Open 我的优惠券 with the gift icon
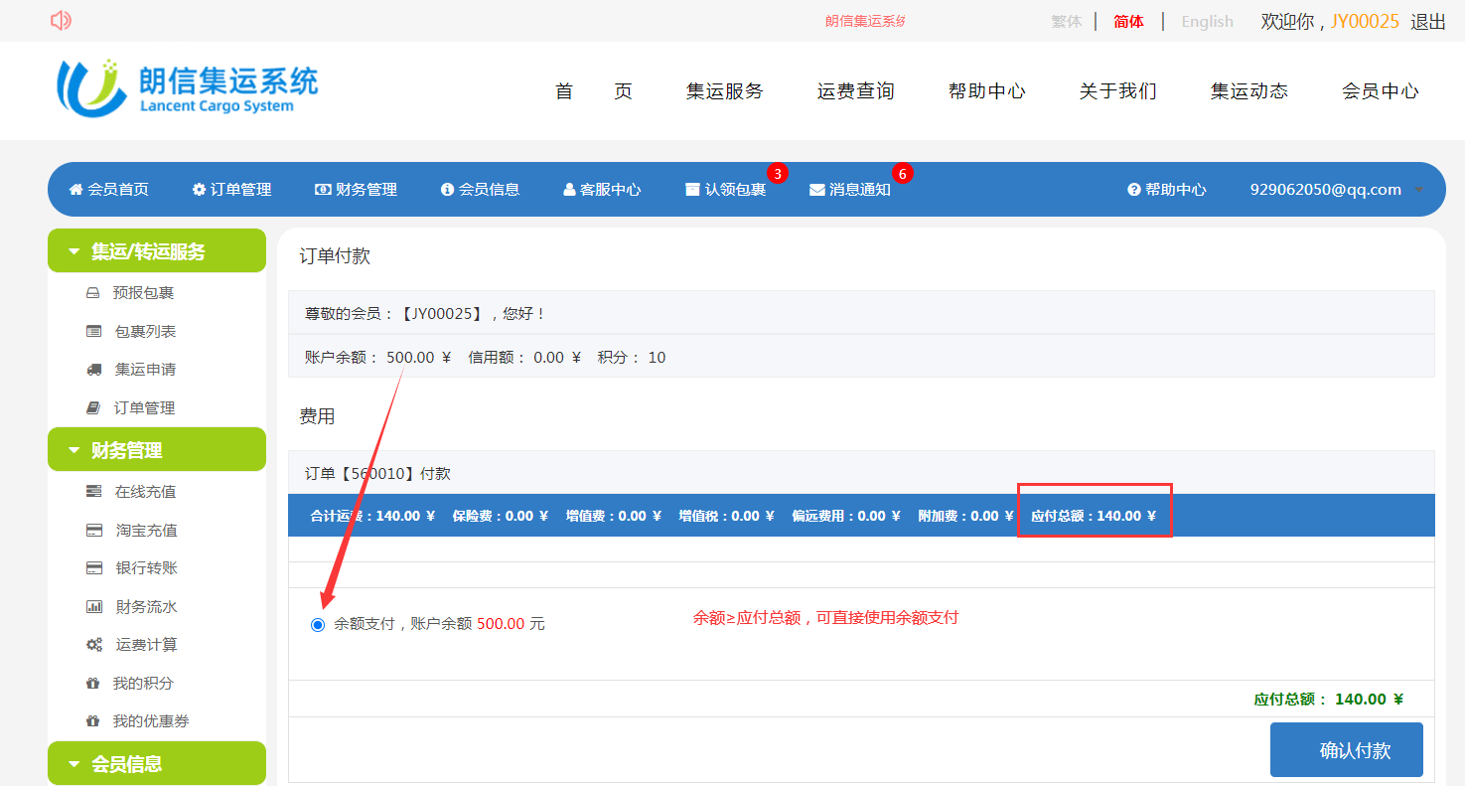This screenshot has height=786, width=1465. click(150, 721)
